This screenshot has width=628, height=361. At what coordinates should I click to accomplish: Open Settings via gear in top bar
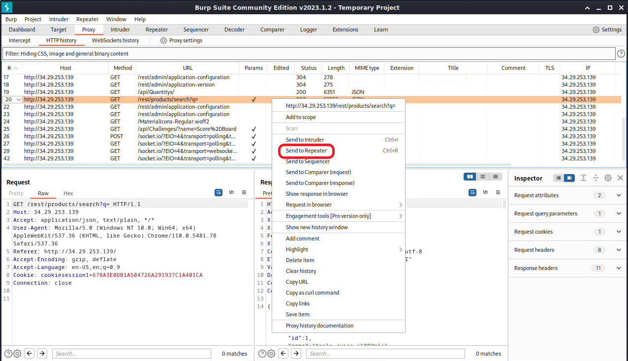(x=596, y=30)
